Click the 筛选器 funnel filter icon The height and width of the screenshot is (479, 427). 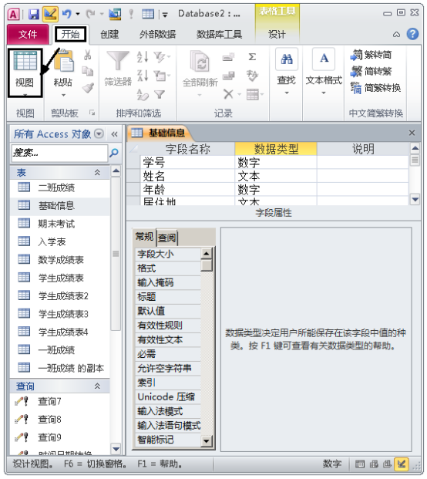(x=118, y=60)
